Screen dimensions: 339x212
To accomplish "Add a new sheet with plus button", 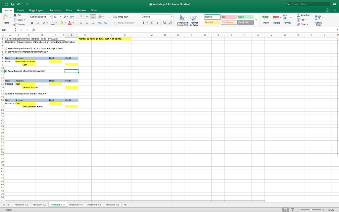I will click(125, 205).
